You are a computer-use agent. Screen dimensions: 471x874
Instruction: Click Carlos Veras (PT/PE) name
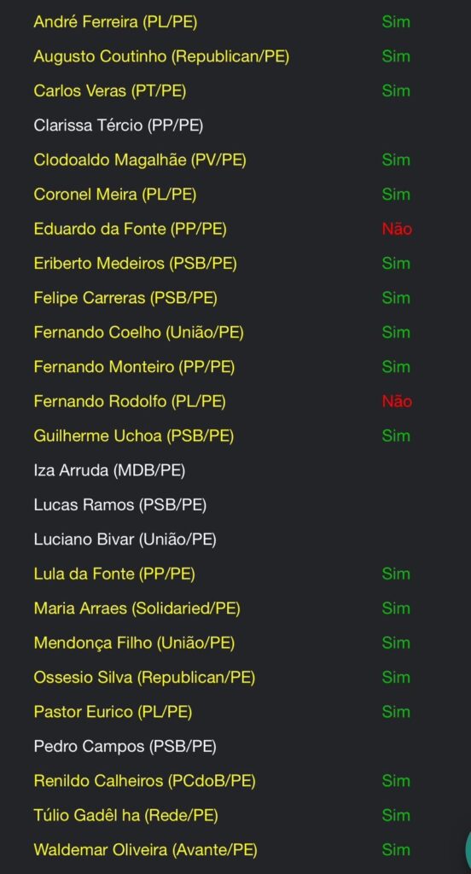110,91
